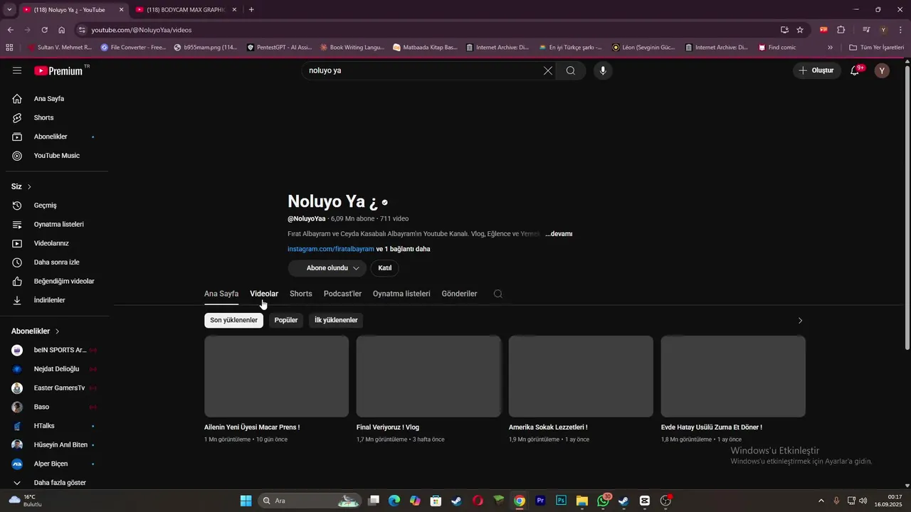Select the İlk yüklenenler filter chip
The width and height of the screenshot is (911, 512).
(x=336, y=321)
